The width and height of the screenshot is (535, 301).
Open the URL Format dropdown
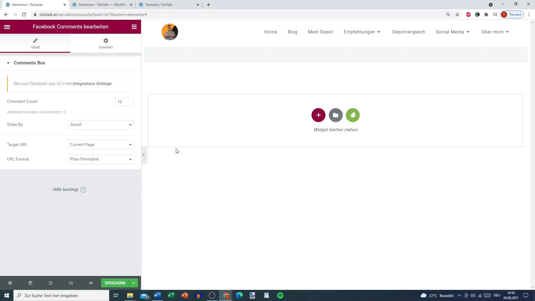[101, 159]
